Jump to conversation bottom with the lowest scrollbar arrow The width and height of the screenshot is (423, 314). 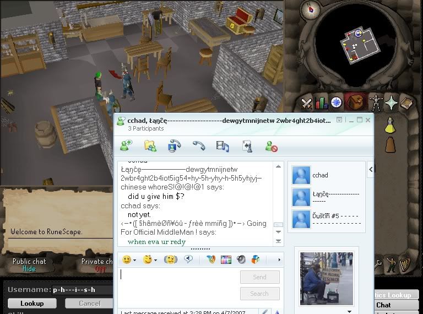[278, 241]
